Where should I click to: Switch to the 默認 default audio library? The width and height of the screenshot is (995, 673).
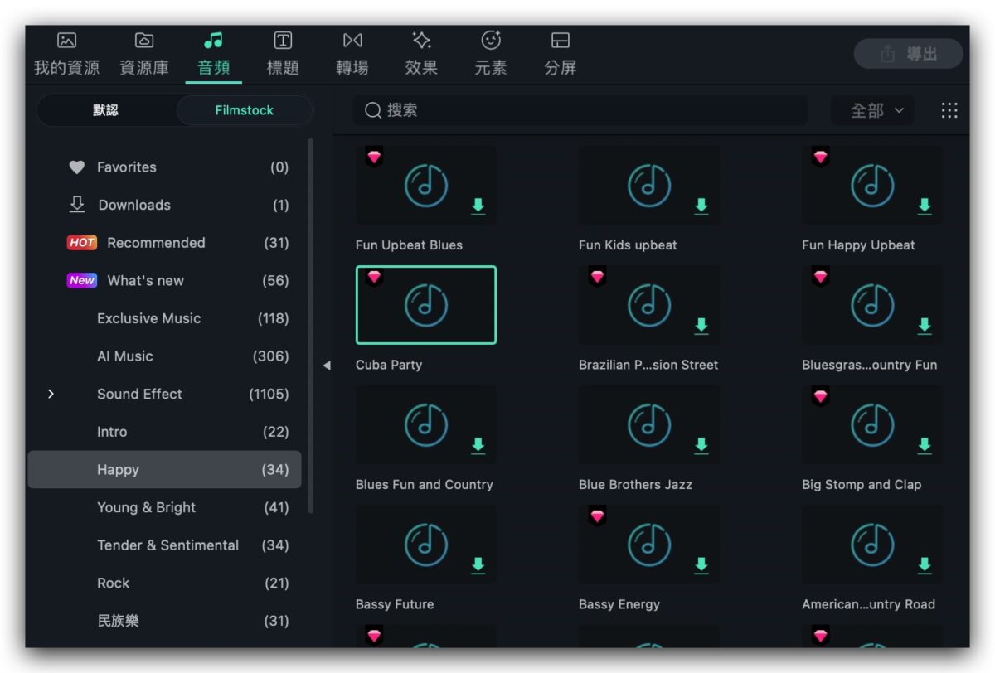click(106, 110)
